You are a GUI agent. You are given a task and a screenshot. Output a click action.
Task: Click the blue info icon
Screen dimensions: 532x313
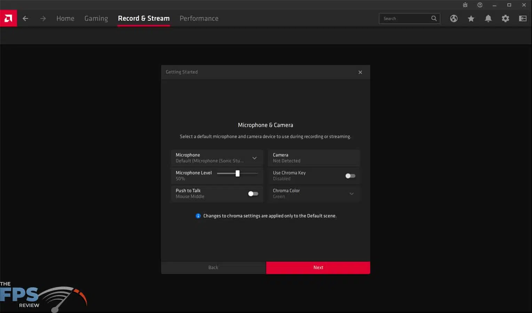tap(198, 216)
